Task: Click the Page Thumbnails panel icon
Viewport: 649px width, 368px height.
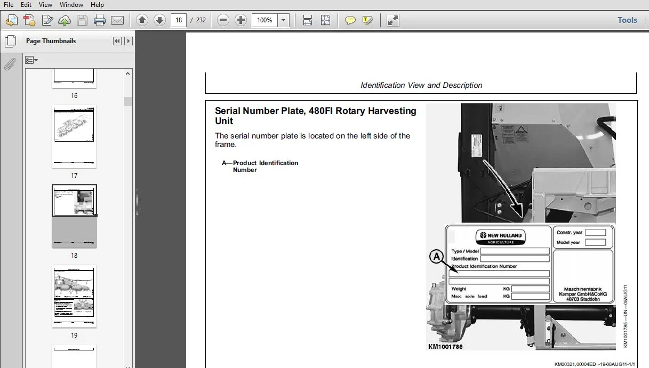Action: (10, 42)
